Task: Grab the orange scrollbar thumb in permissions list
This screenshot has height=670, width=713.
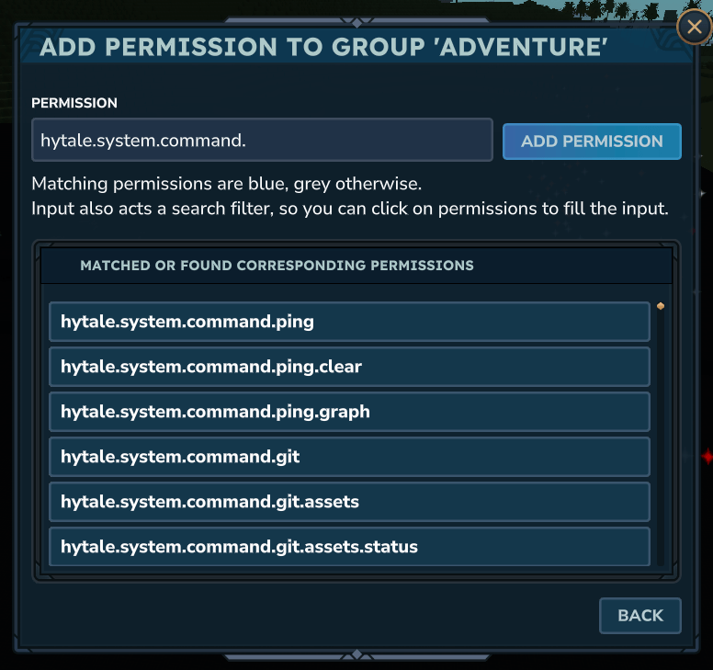Action: [661, 307]
